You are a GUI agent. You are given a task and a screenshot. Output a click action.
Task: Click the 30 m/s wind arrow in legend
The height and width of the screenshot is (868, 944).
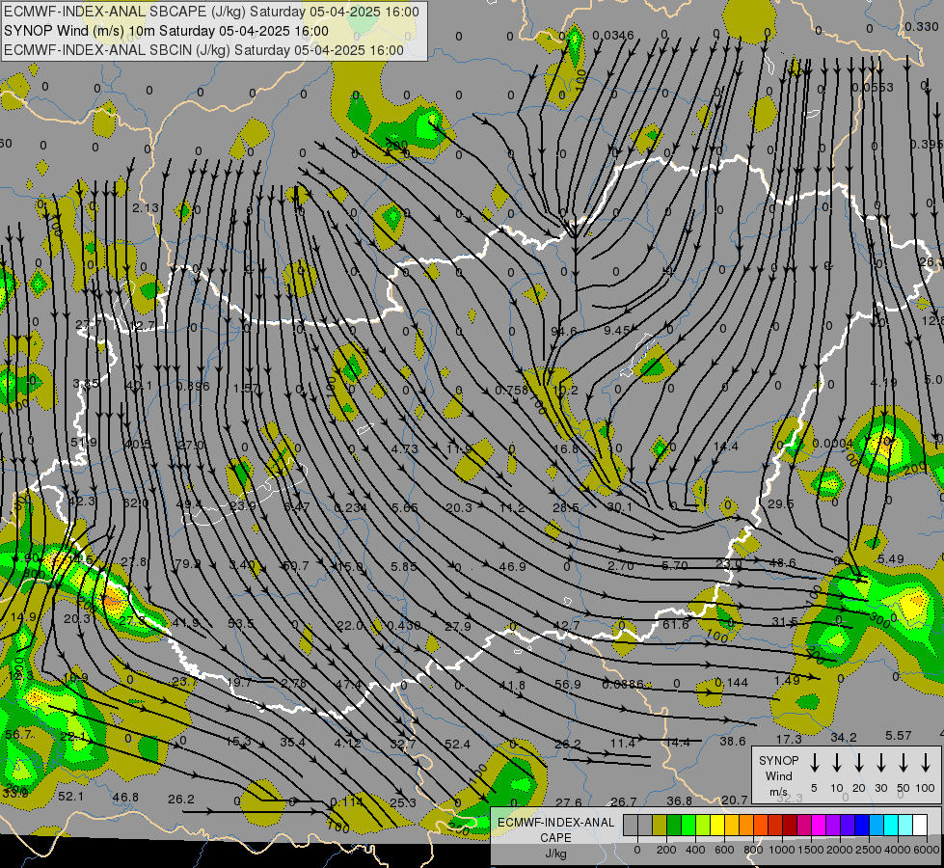point(881,763)
